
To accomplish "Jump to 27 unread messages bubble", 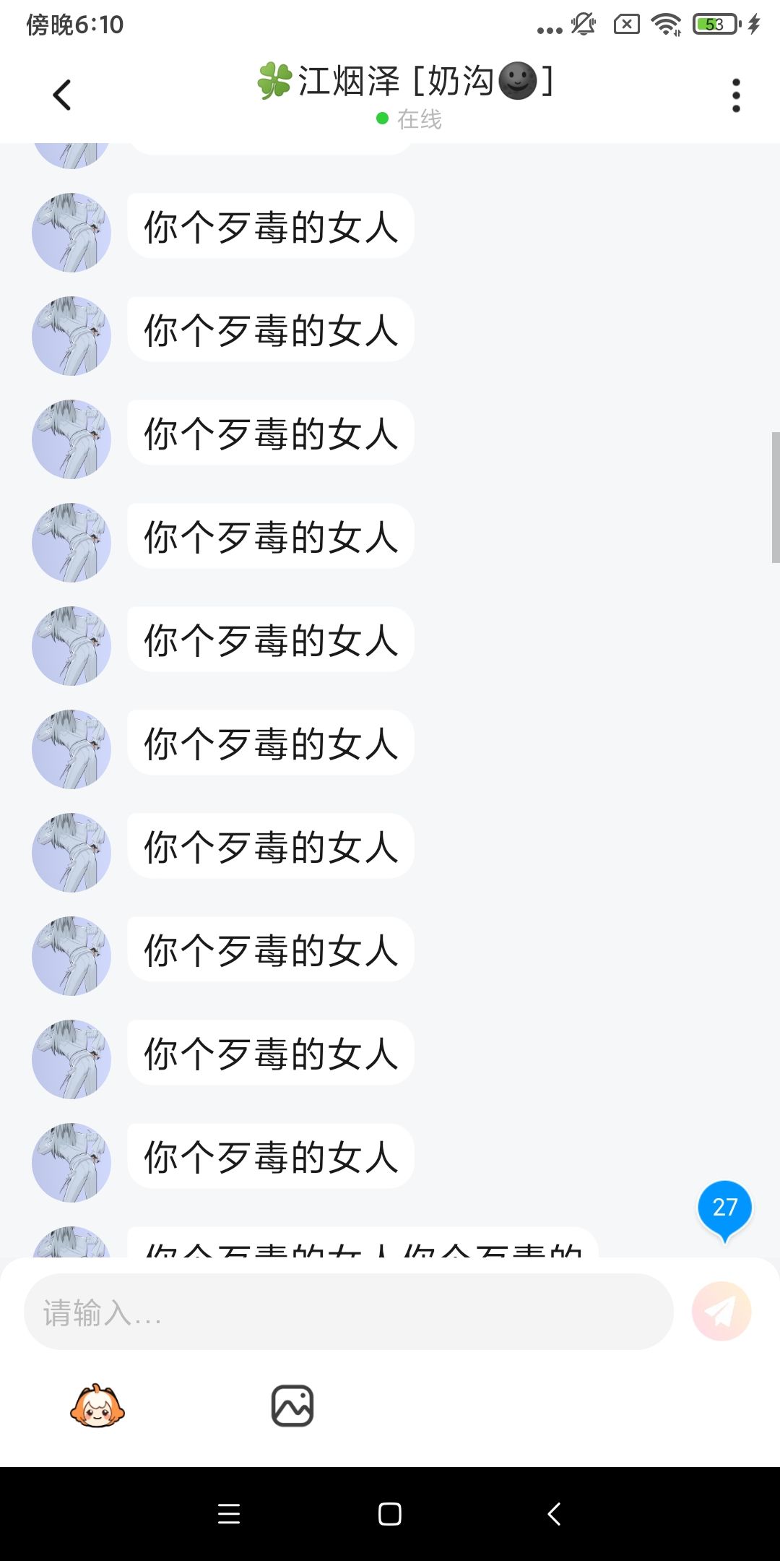I will 724,1208.
